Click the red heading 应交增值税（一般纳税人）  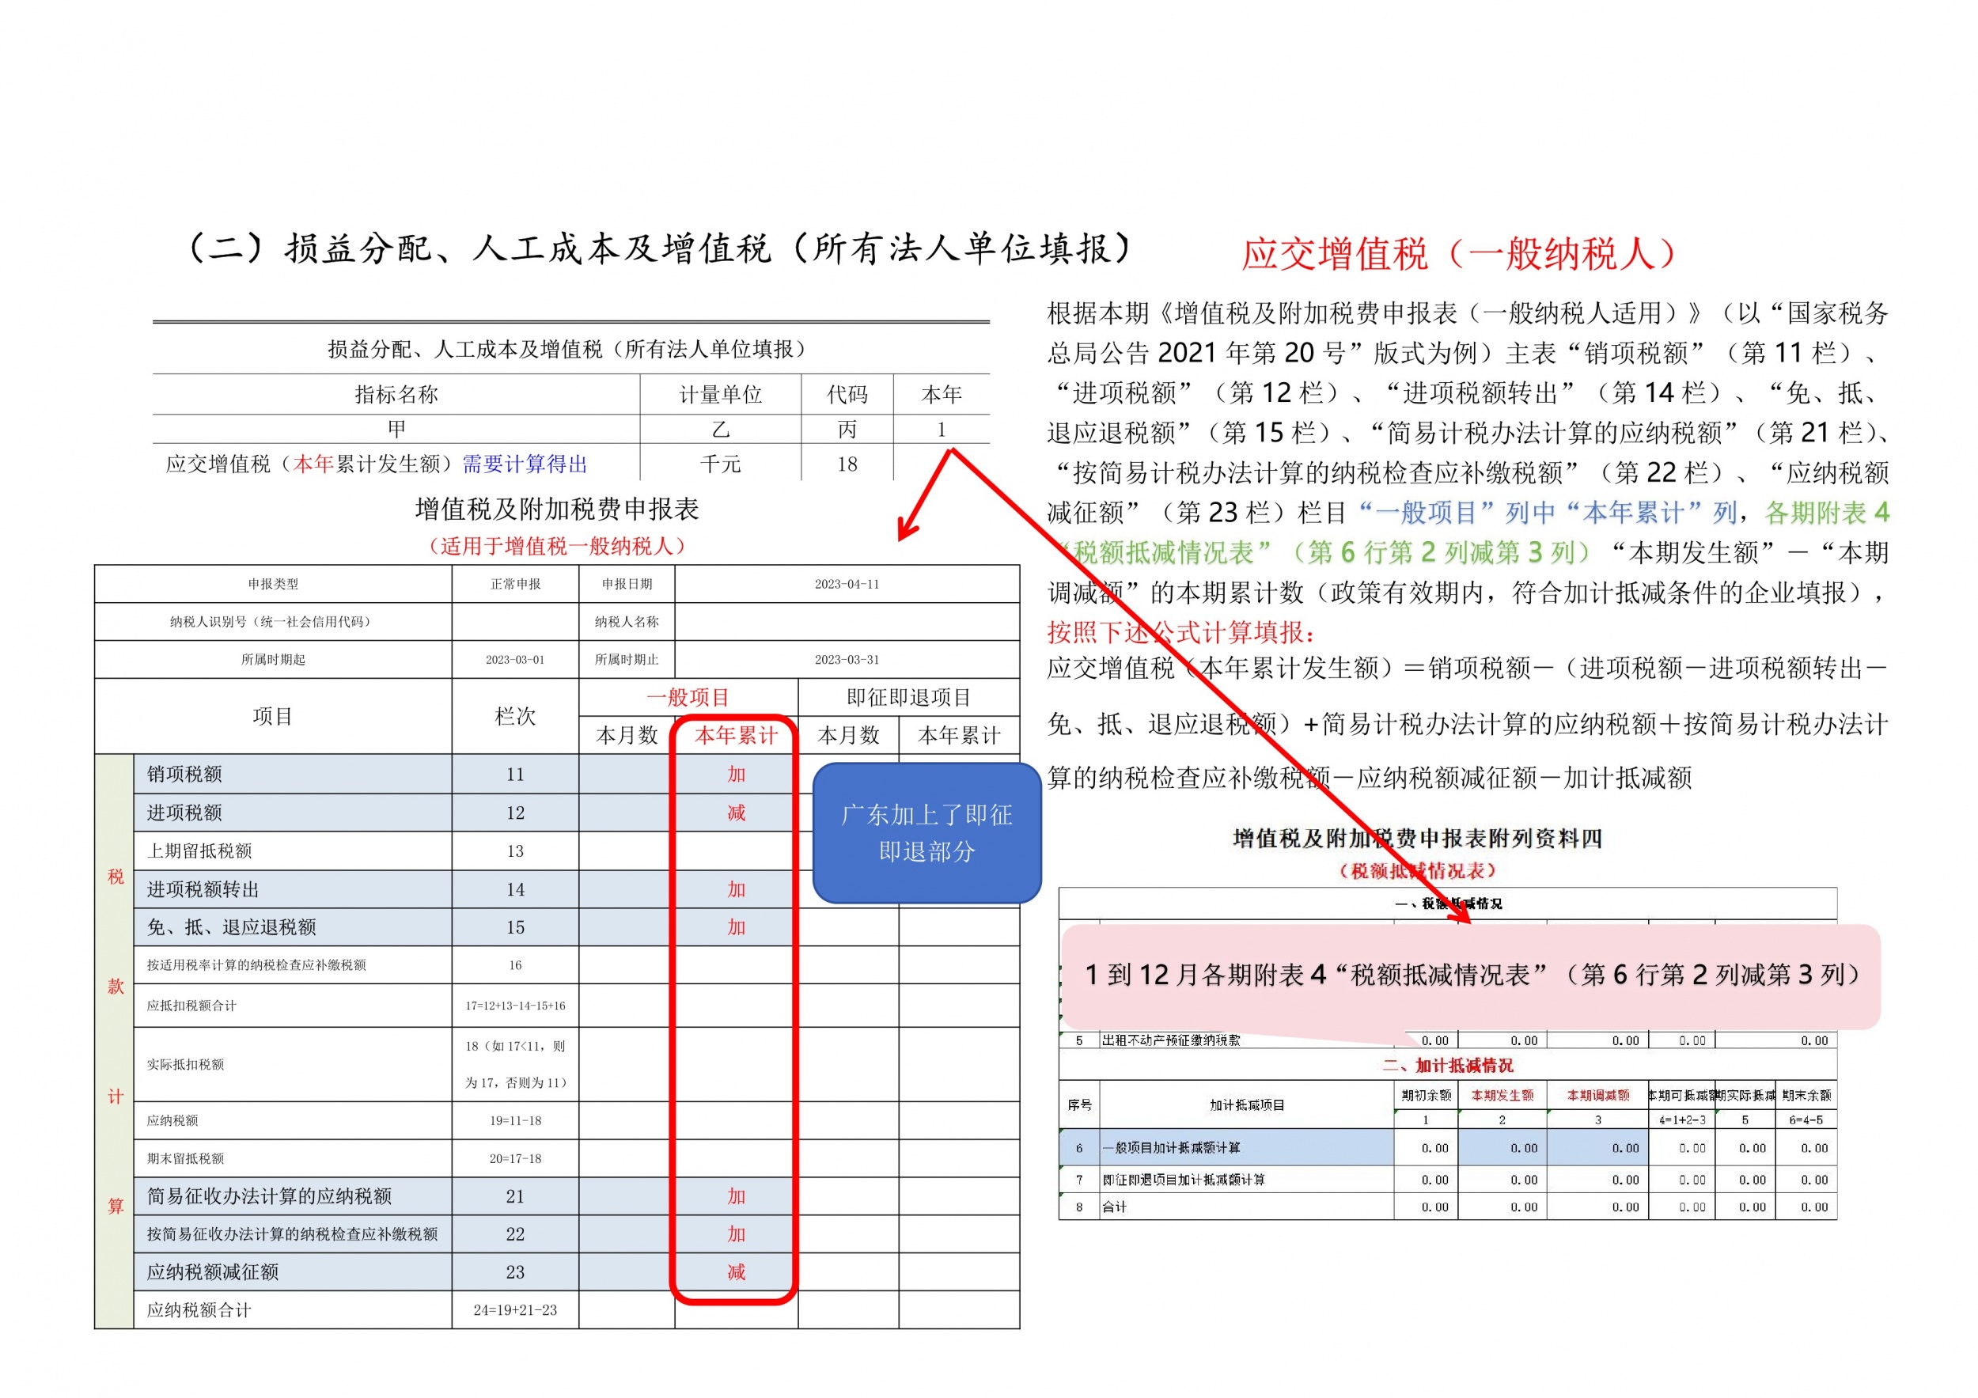1457,253
